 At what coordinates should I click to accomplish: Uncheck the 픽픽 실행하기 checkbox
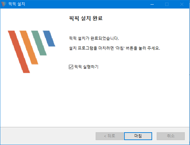[71, 67]
